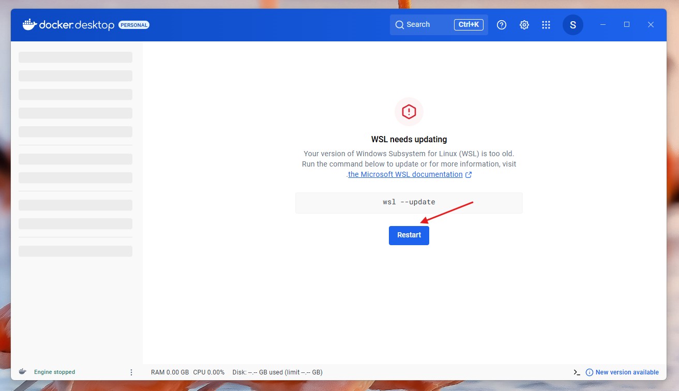679x391 pixels.
Task: Click the Ctrl+K shortcut badge
Action: click(469, 25)
